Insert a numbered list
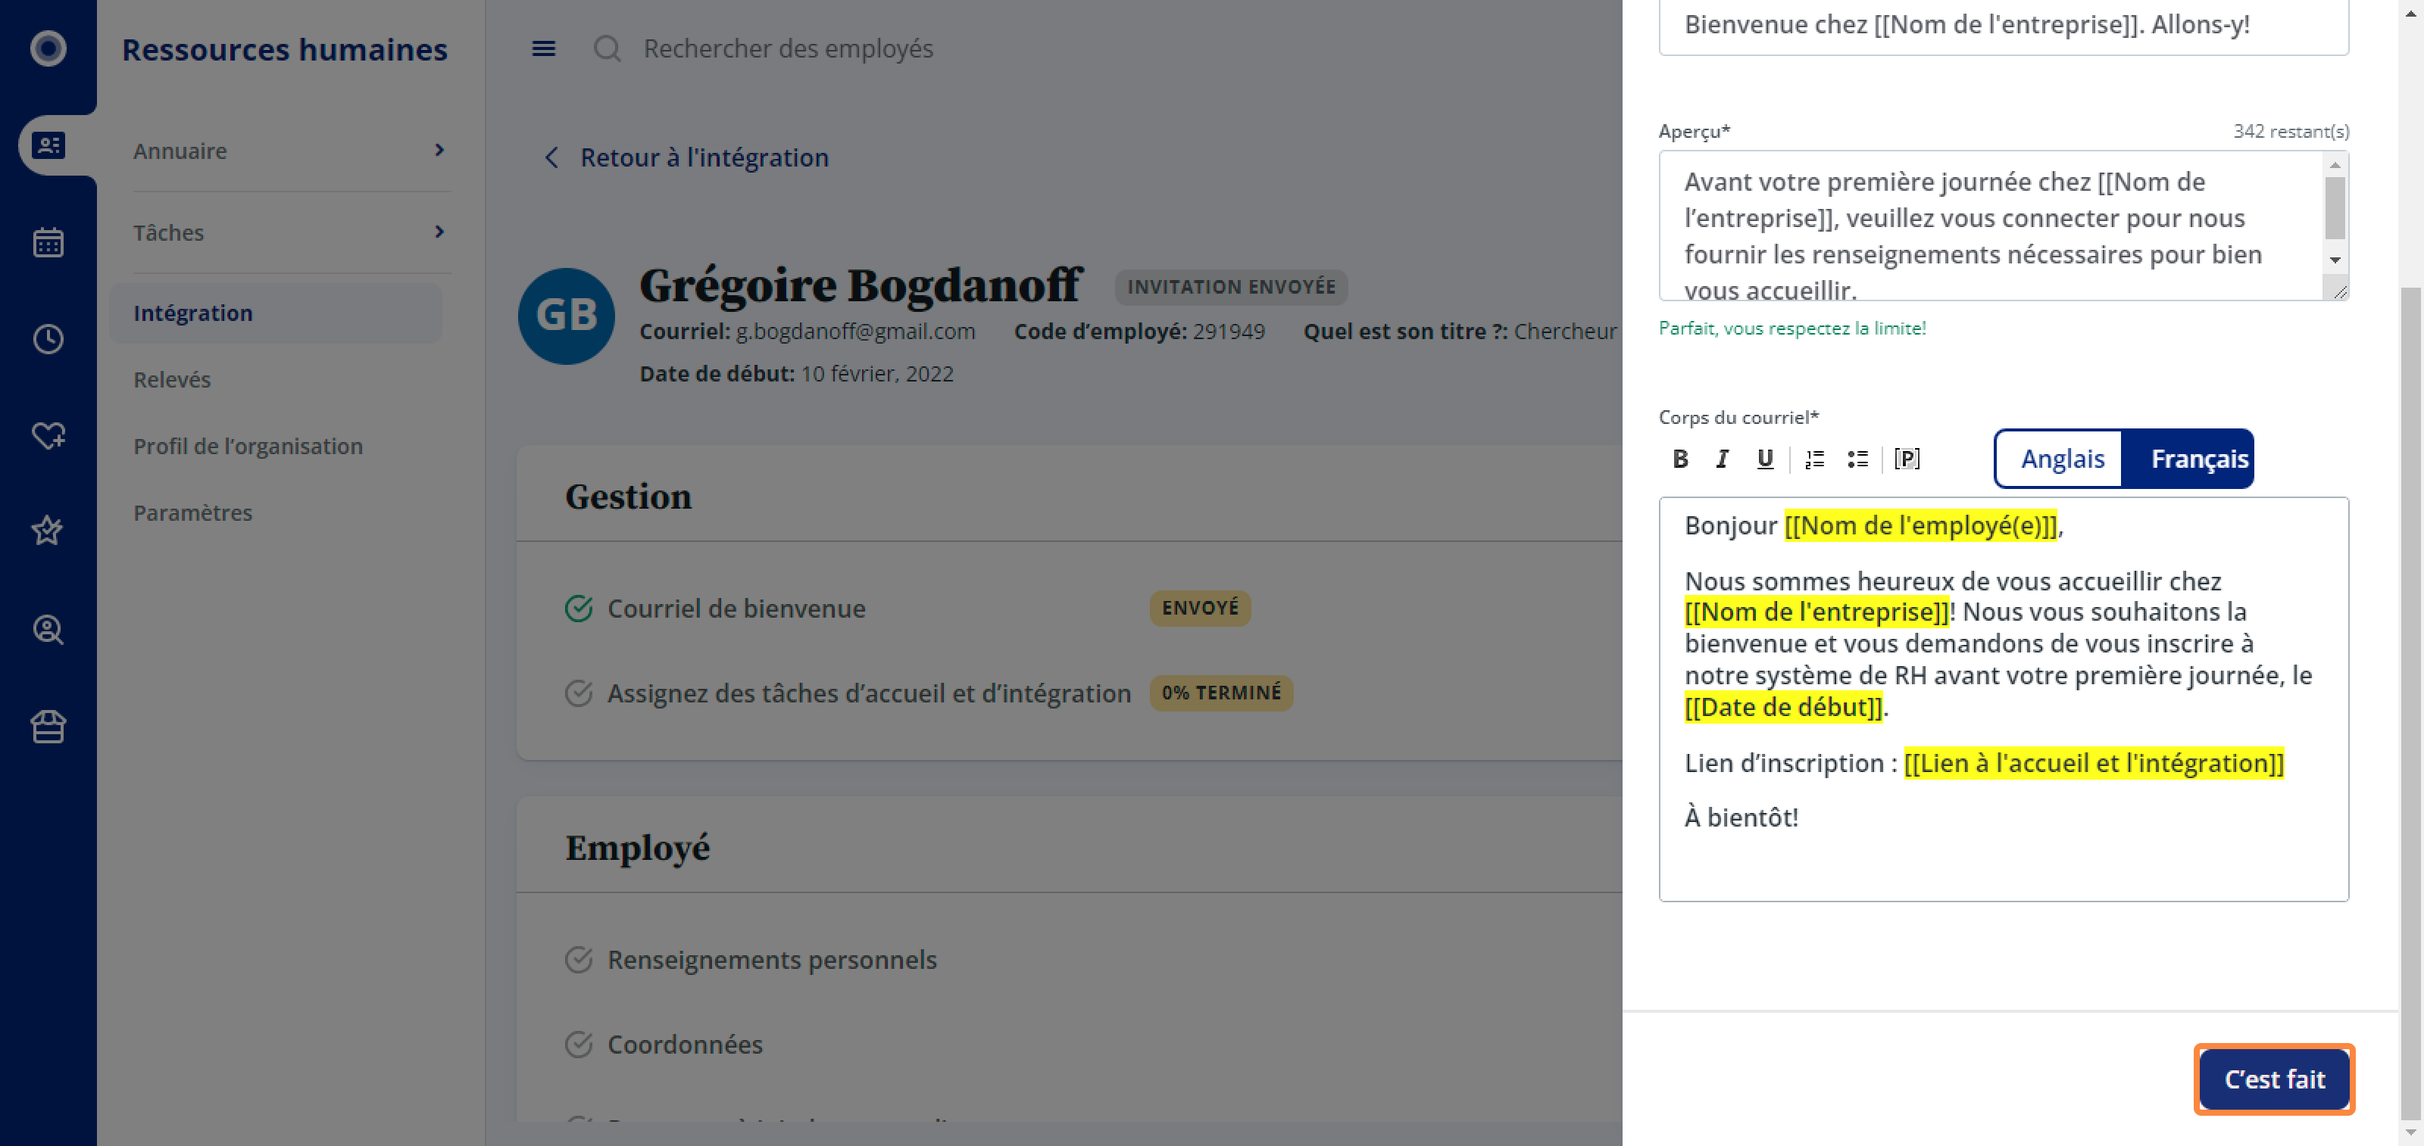This screenshot has width=2424, height=1146. (1814, 459)
